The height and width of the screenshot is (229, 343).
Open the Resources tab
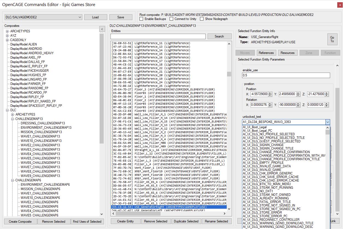click(x=288, y=53)
